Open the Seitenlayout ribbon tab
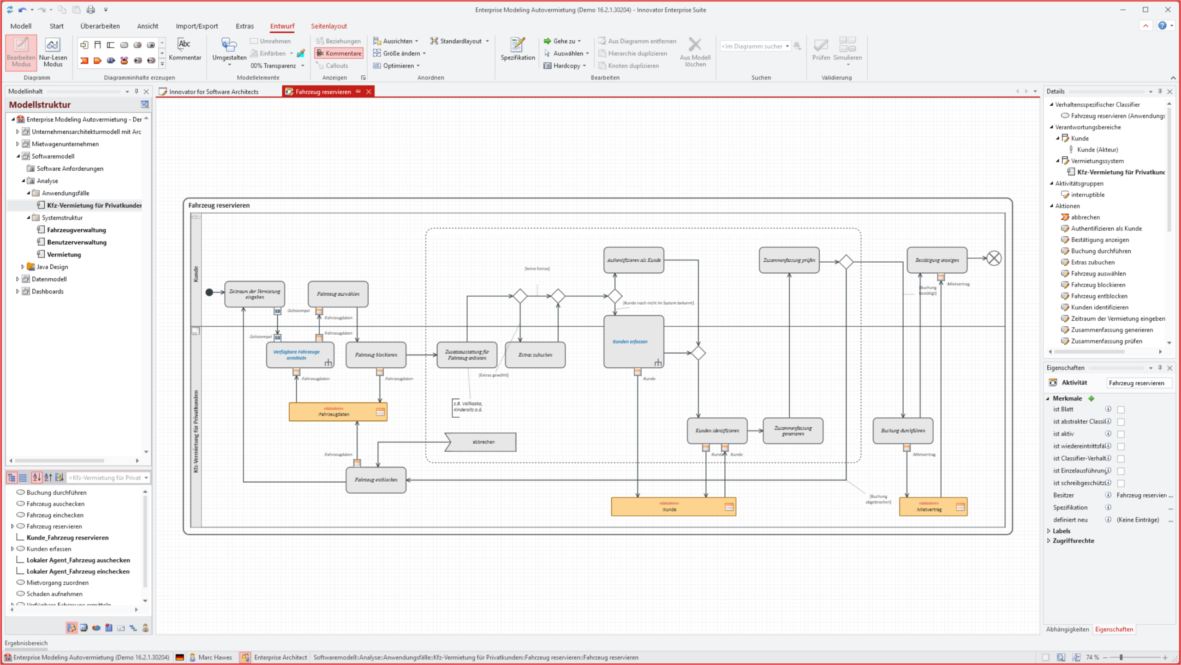The image size is (1181, 665). [x=328, y=26]
